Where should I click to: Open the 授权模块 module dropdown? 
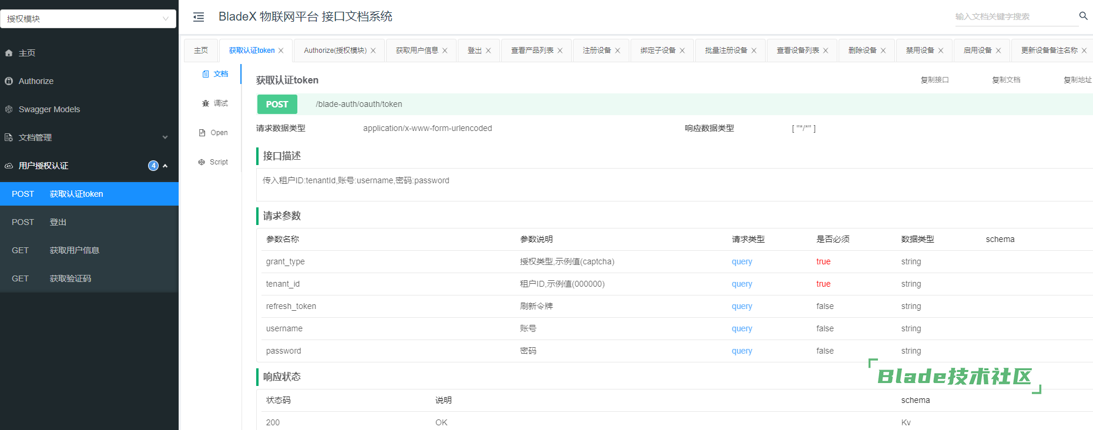point(88,19)
